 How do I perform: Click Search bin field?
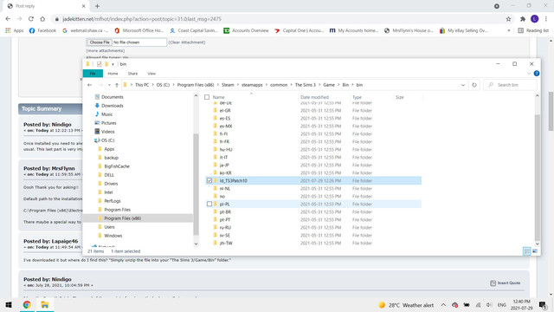(x=511, y=85)
